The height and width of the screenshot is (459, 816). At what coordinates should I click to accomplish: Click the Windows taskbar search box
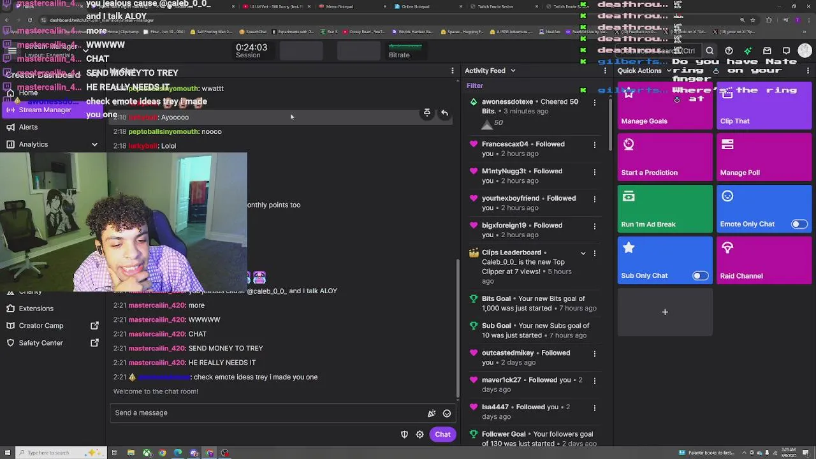59,453
